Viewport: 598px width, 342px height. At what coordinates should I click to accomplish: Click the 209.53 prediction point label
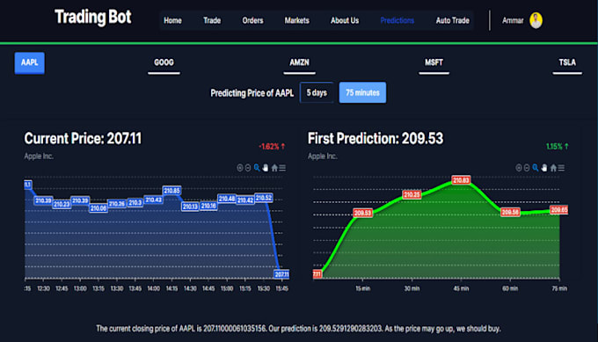click(362, 213)
